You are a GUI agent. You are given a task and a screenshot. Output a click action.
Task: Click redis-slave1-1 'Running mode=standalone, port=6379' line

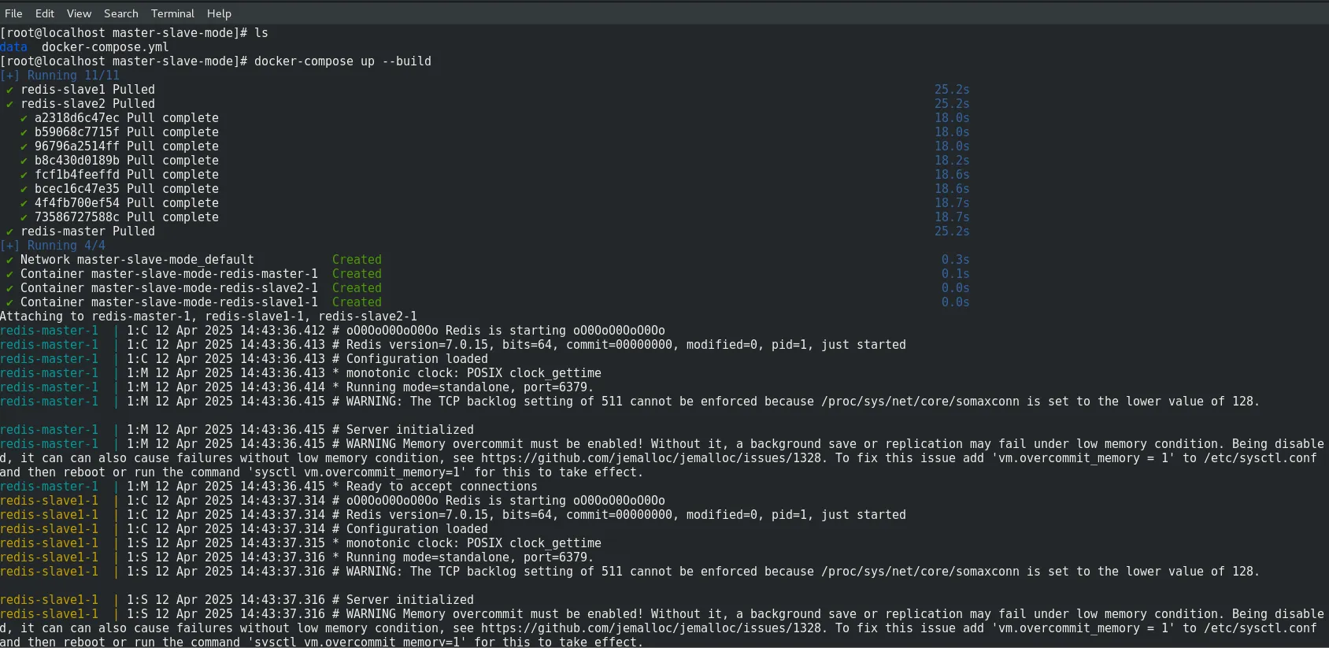297,557
